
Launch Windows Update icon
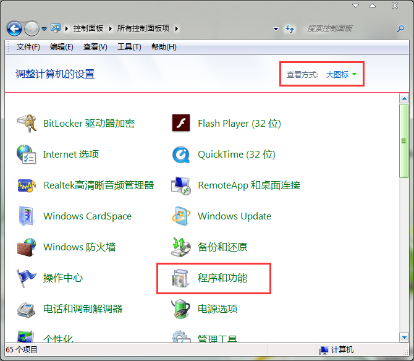click(x=181, y=216)
